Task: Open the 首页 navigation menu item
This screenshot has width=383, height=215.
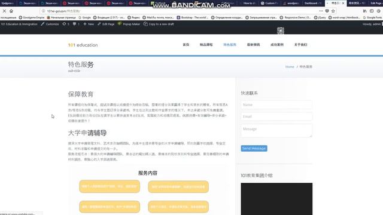Action: (x=186, y=45)
